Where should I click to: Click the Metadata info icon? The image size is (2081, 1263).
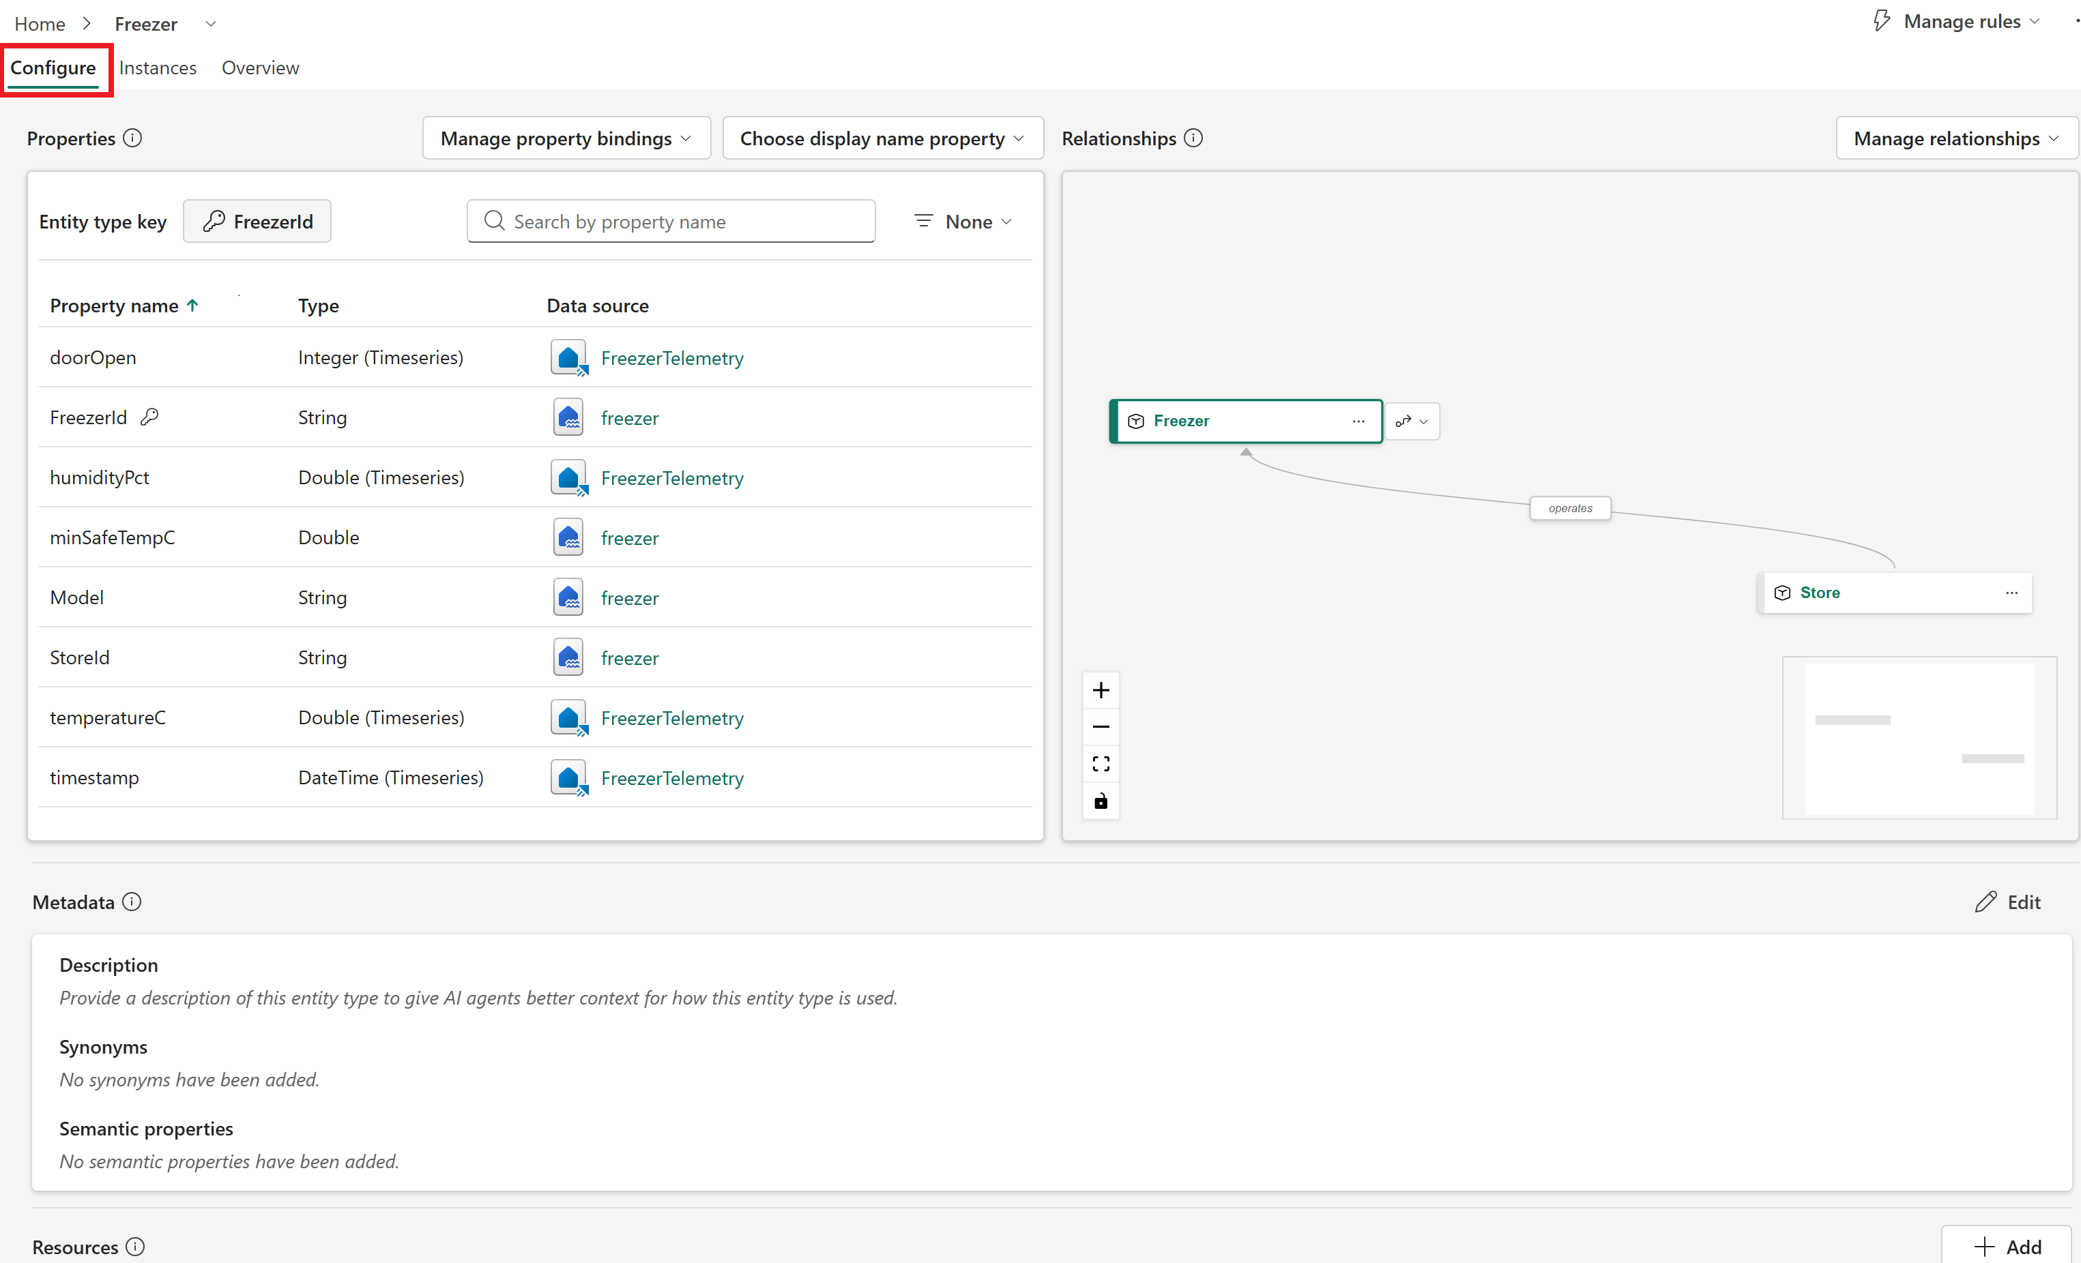click(x=132, y=902)
